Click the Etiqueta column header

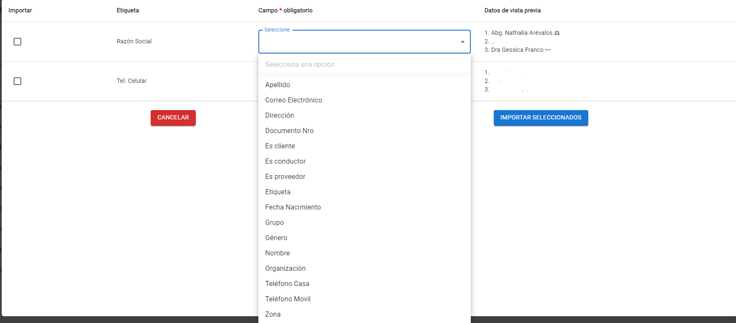tap(128, 11)
